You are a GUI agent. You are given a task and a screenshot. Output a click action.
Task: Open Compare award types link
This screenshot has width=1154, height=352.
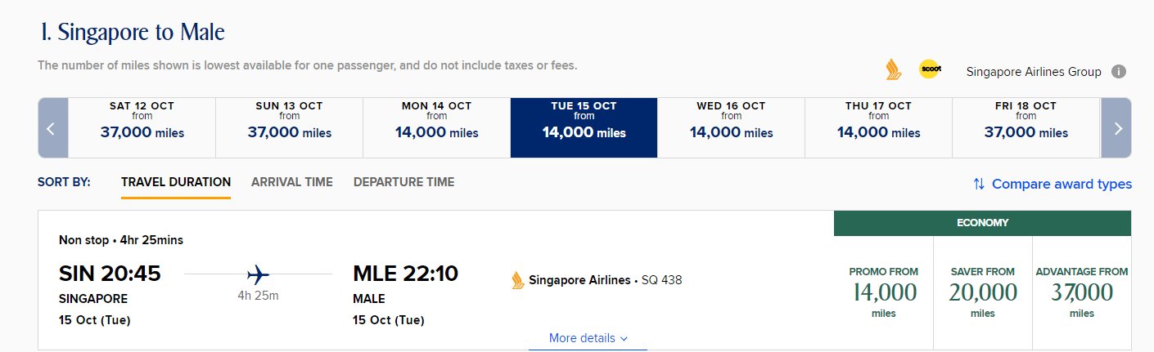coord(1062,184)
